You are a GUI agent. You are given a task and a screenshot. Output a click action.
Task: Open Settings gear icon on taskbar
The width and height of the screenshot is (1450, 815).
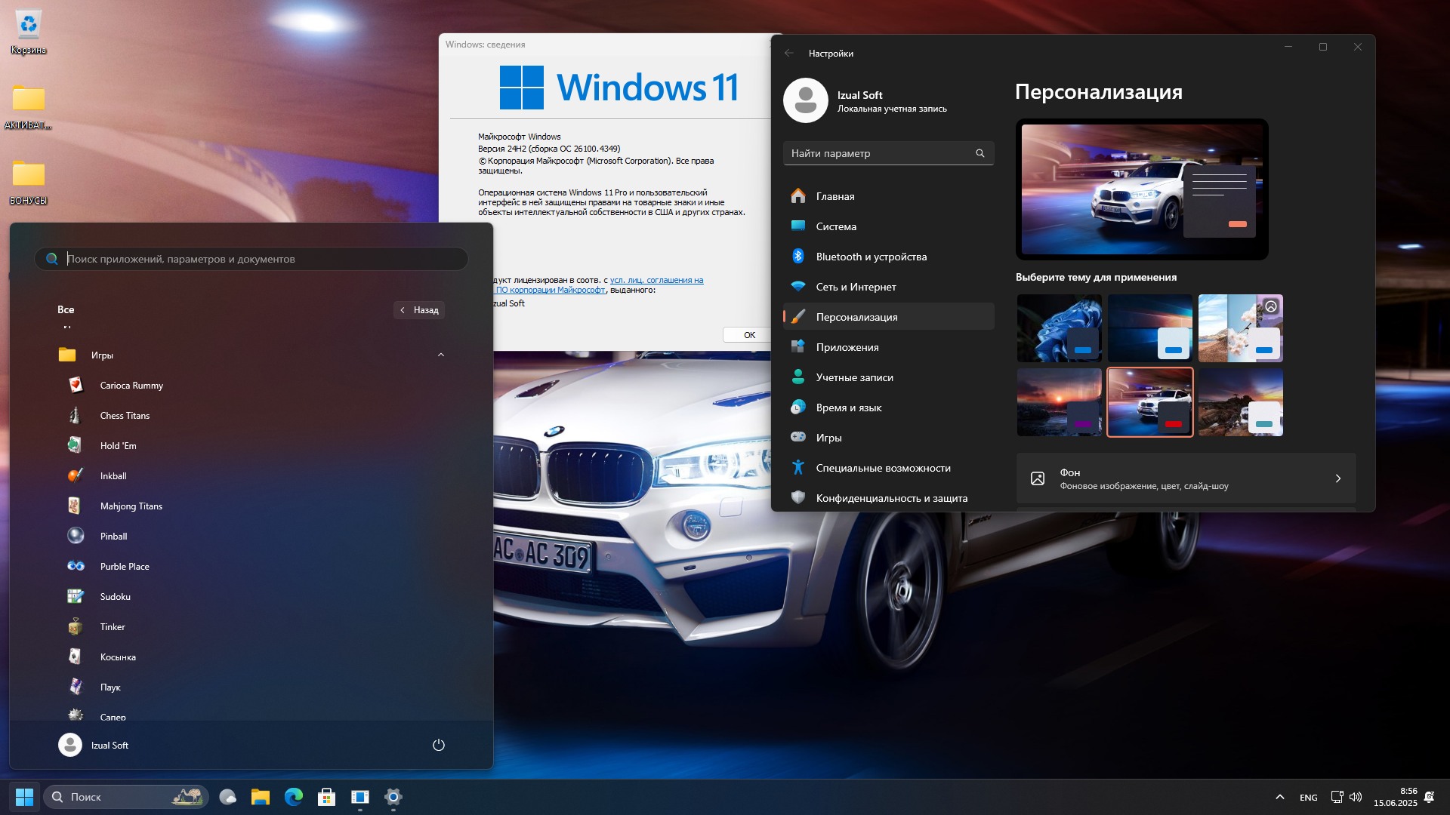coord(393,797)
